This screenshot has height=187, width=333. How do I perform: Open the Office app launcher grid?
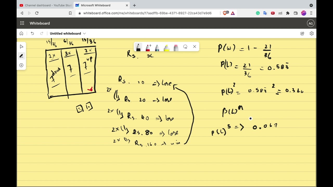coord(22,23)
